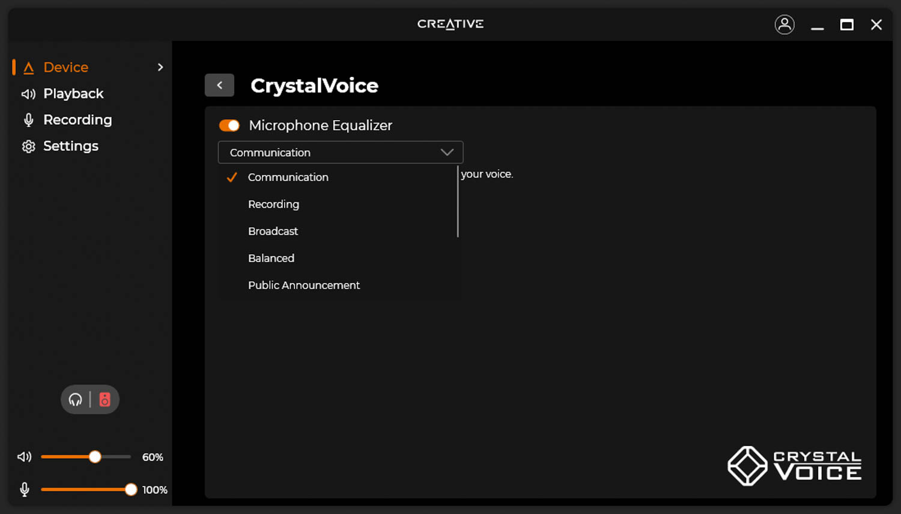The height and width of the screenshot is (514, 901).
Task: Click the 100% microphone level value
Action: (x=154, y=490)
